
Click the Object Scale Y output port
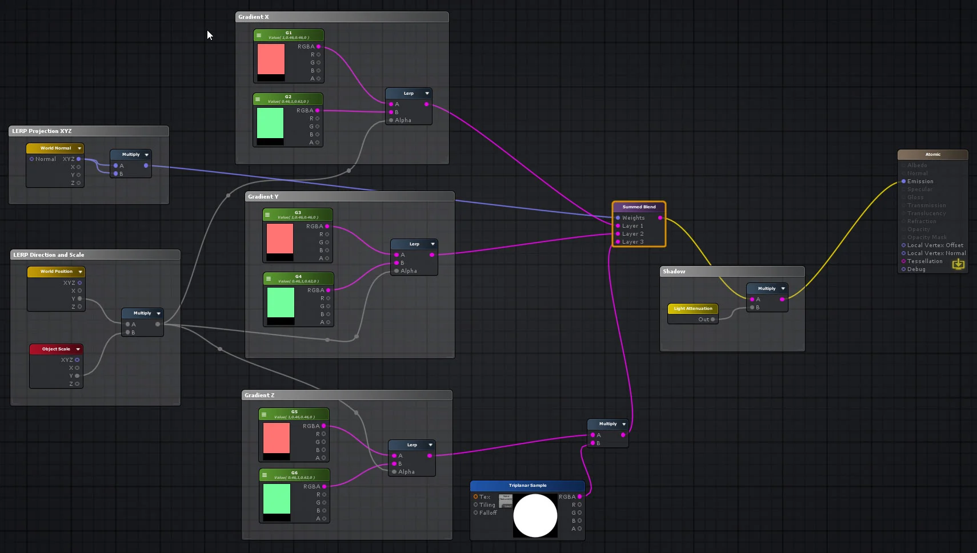(x=77, y=376)
